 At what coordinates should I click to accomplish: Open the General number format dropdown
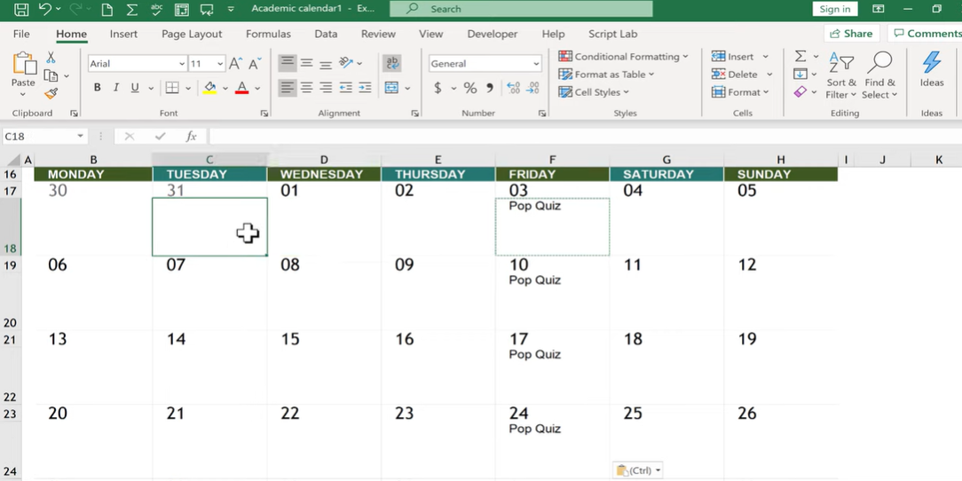click(x=536, y=64)
